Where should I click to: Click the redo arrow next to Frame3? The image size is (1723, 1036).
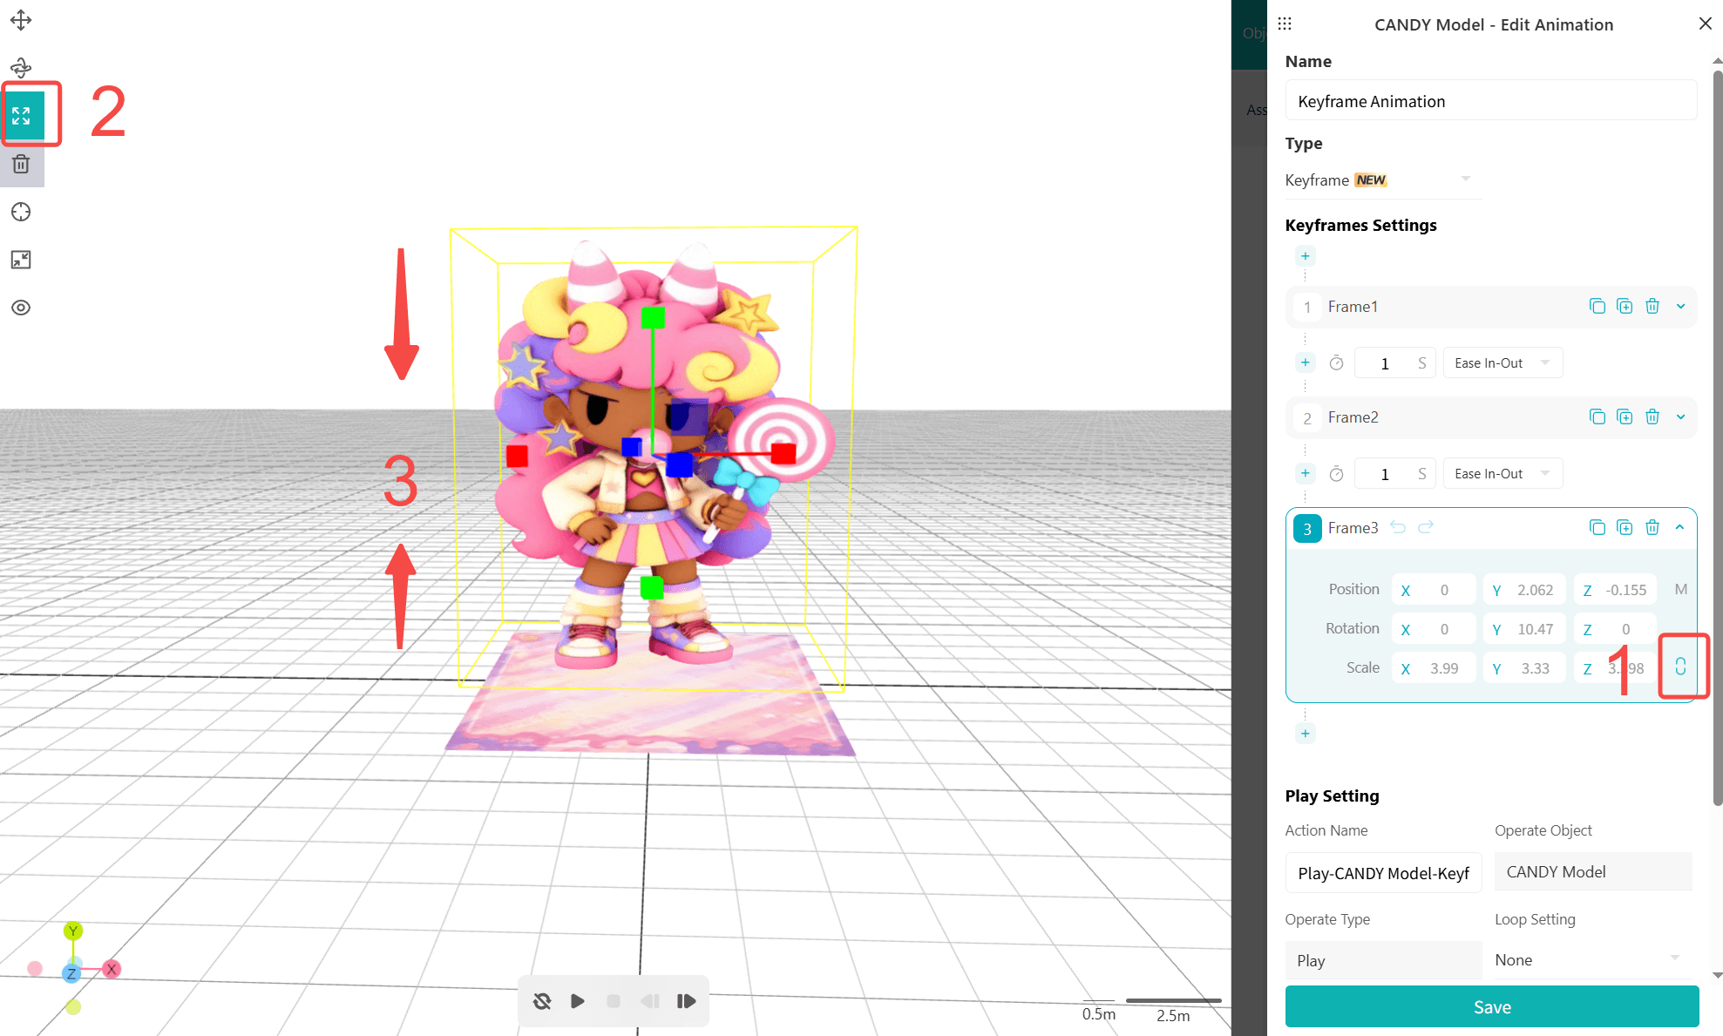coord(1426,527)
